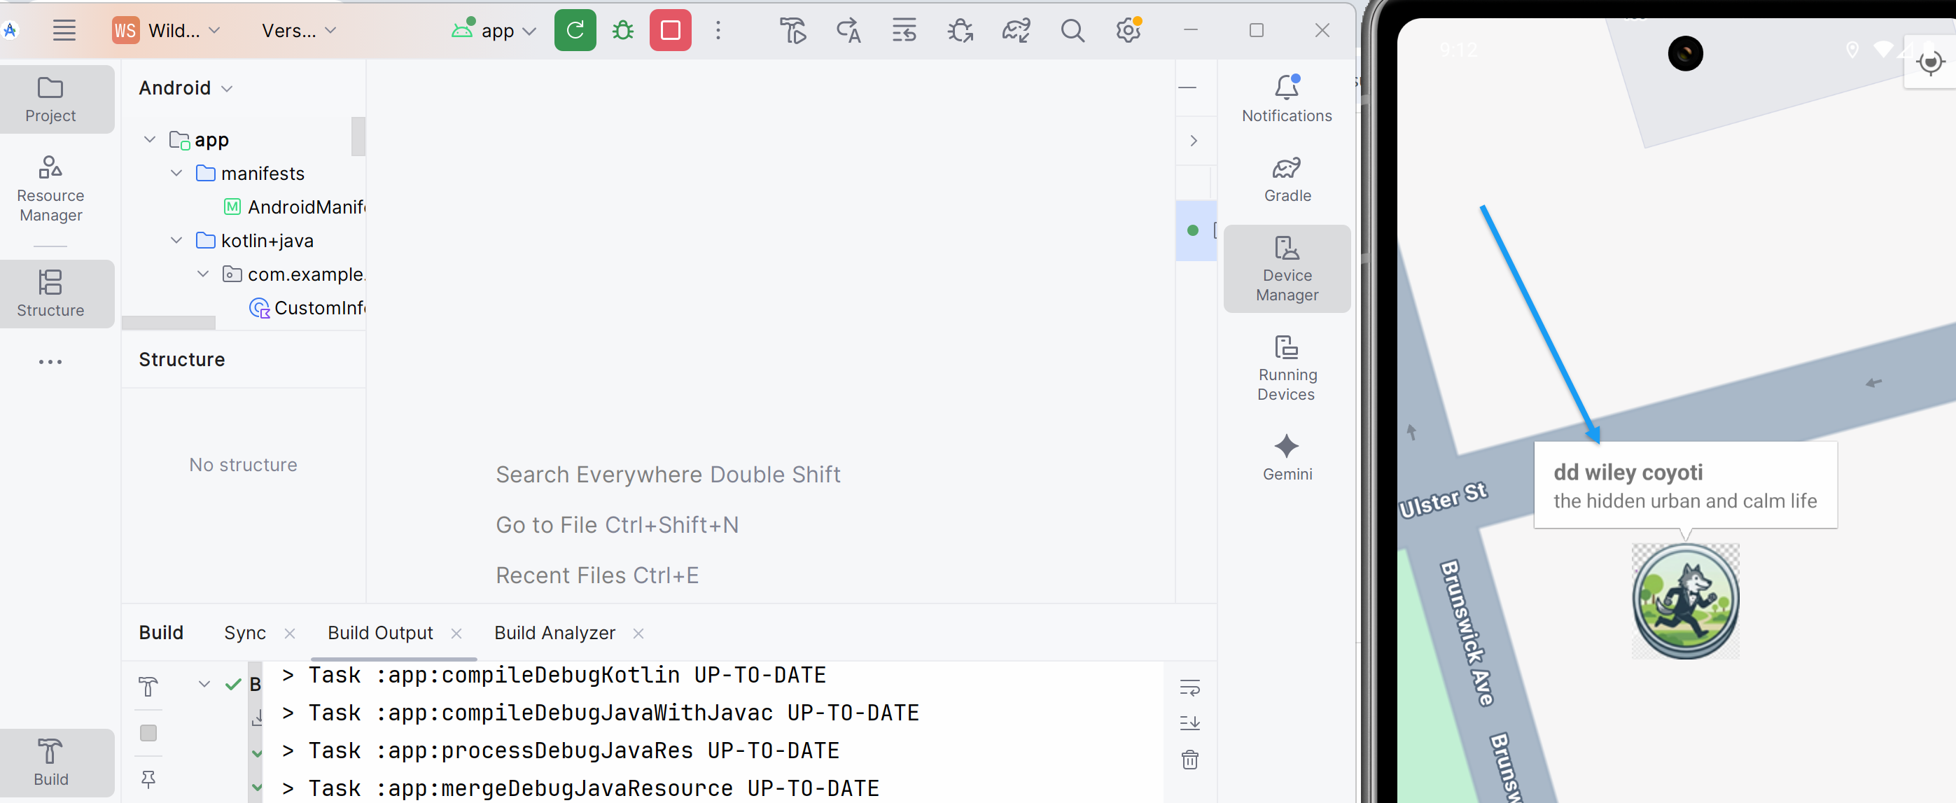Switch to the Build Analyzer tab

[554, 633]
